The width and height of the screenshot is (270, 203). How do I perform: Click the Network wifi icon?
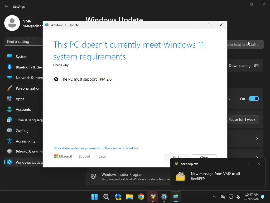9,77
